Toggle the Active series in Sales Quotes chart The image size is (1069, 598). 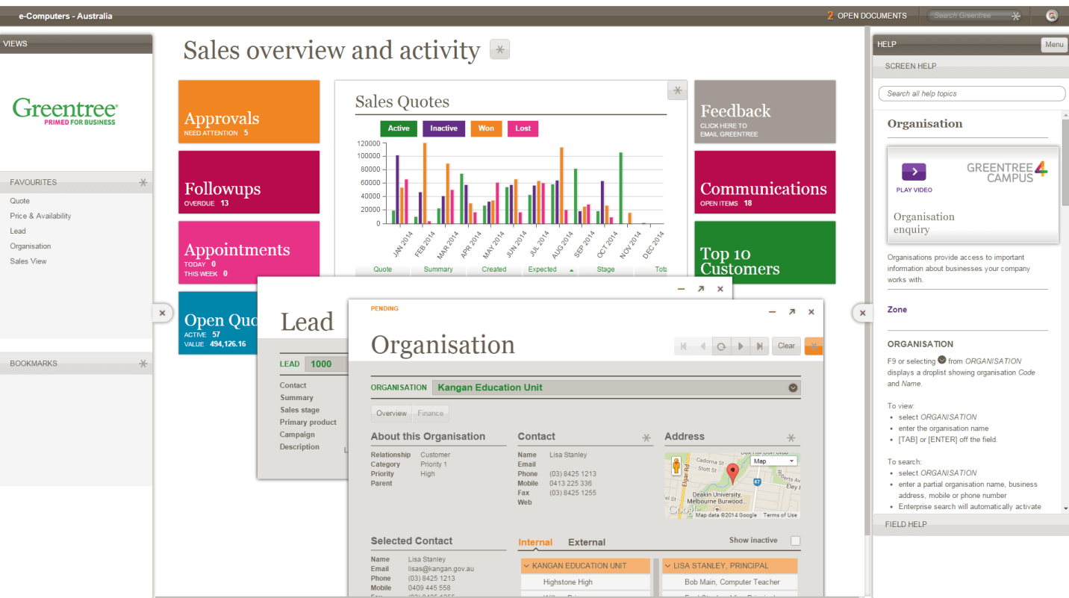pyautogui.click(x=399, y=128)
